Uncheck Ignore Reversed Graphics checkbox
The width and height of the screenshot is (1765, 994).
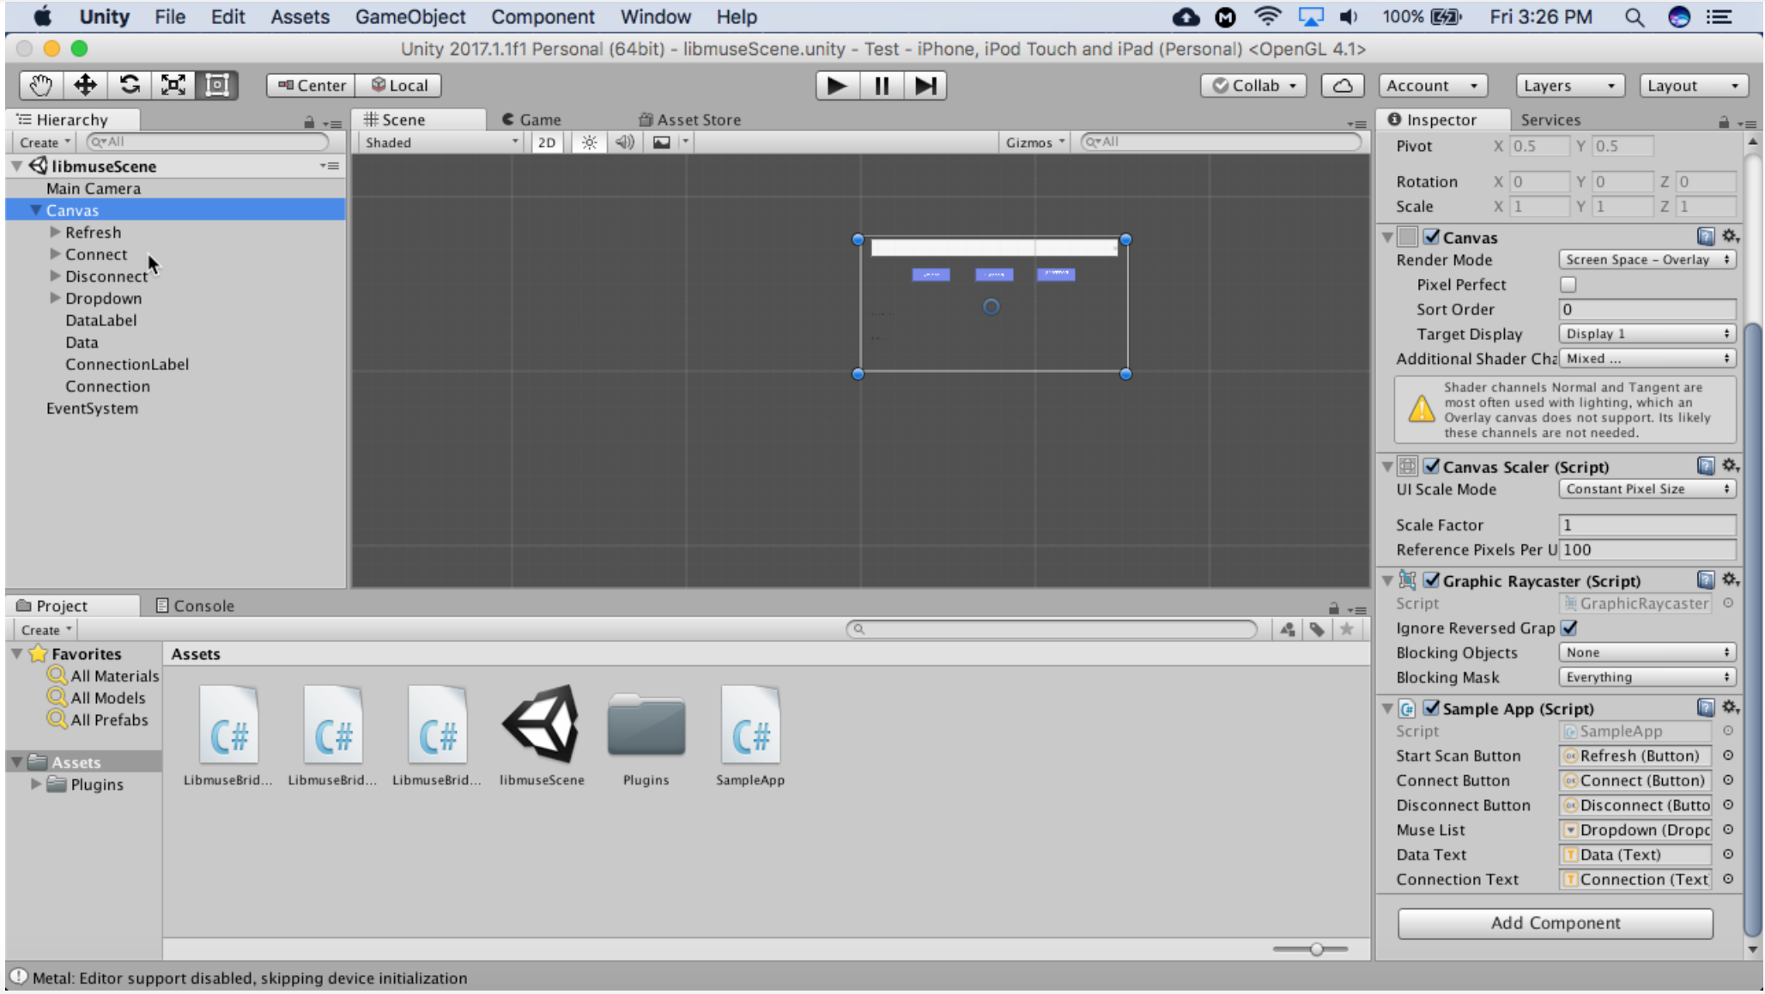click(x=1569, y=628)
